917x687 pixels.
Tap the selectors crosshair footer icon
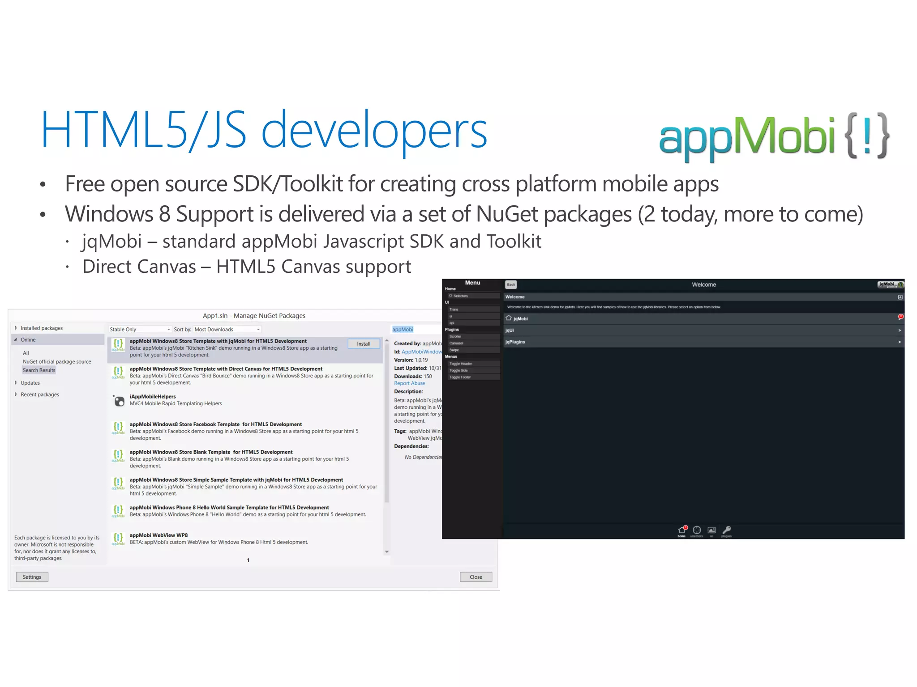[x=697, y=531]
